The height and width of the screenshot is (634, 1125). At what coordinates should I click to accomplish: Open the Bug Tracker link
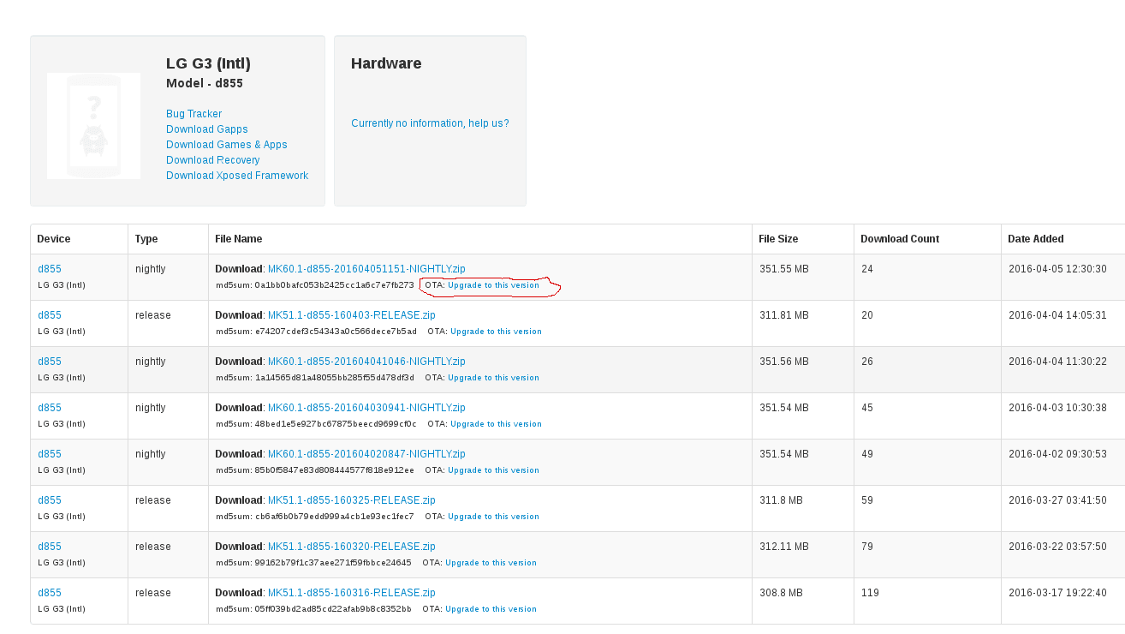(194, 114)
